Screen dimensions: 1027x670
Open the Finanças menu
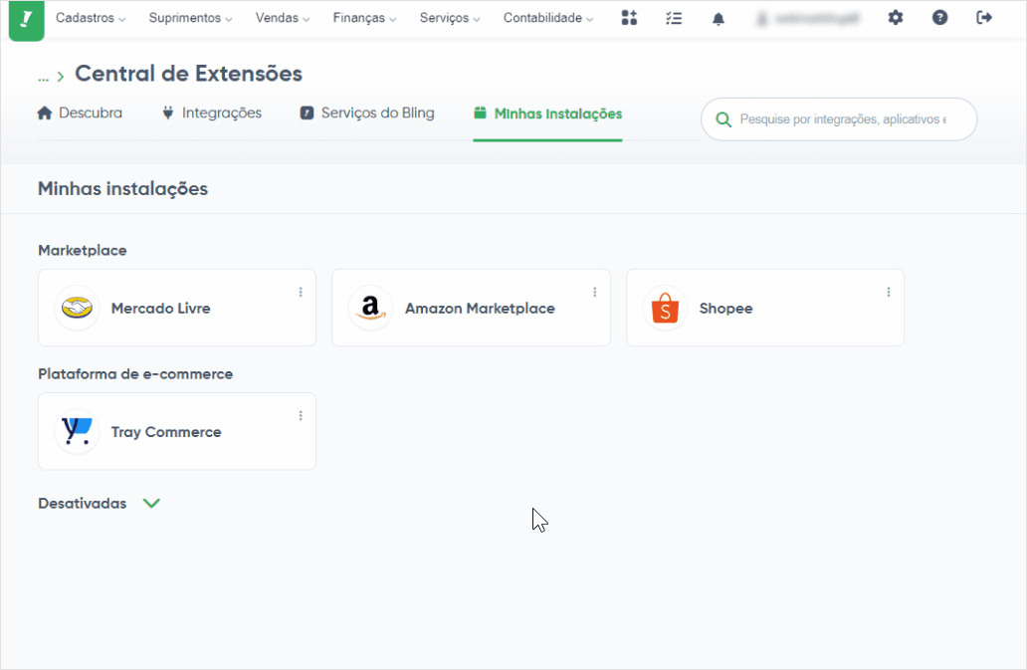[364, 18]
